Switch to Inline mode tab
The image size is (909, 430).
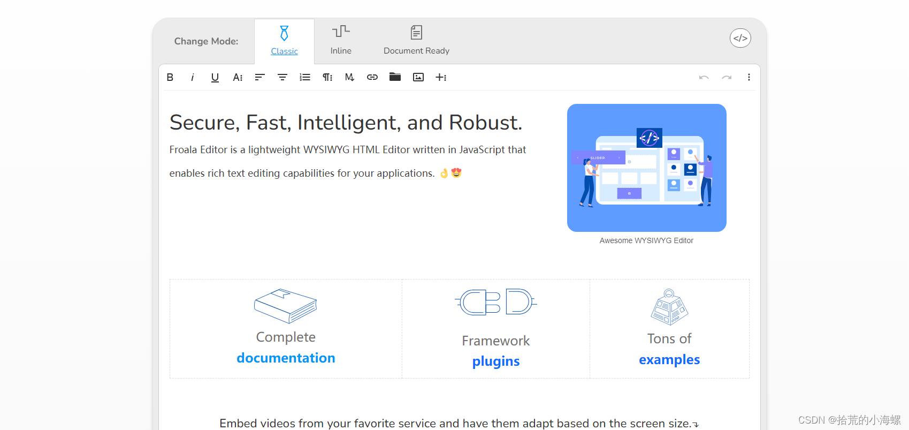click(341, 41)
